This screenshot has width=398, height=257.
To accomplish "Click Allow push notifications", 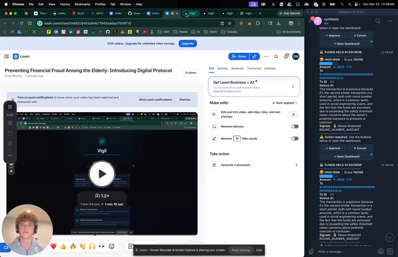I will [x=155, y=100].
